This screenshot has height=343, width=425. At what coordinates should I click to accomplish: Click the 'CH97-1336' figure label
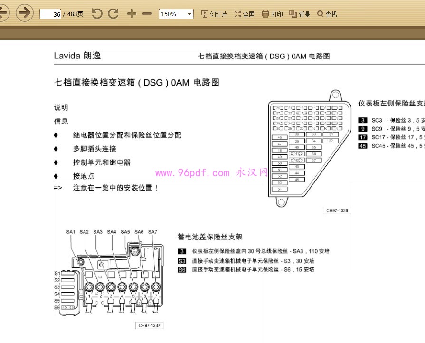tap(337, 210)
